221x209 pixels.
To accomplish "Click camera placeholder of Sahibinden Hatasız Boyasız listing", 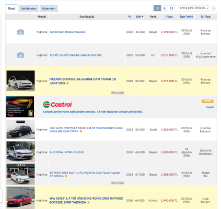I will coord(20,32).
